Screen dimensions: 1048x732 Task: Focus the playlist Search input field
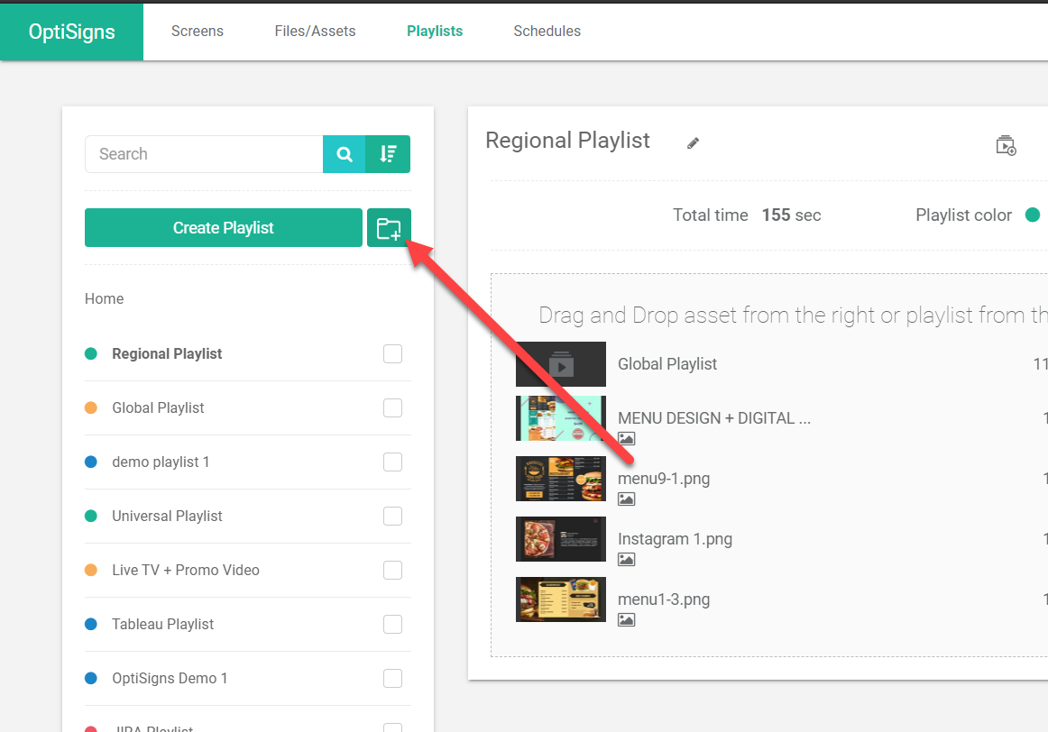pos(204,154)
